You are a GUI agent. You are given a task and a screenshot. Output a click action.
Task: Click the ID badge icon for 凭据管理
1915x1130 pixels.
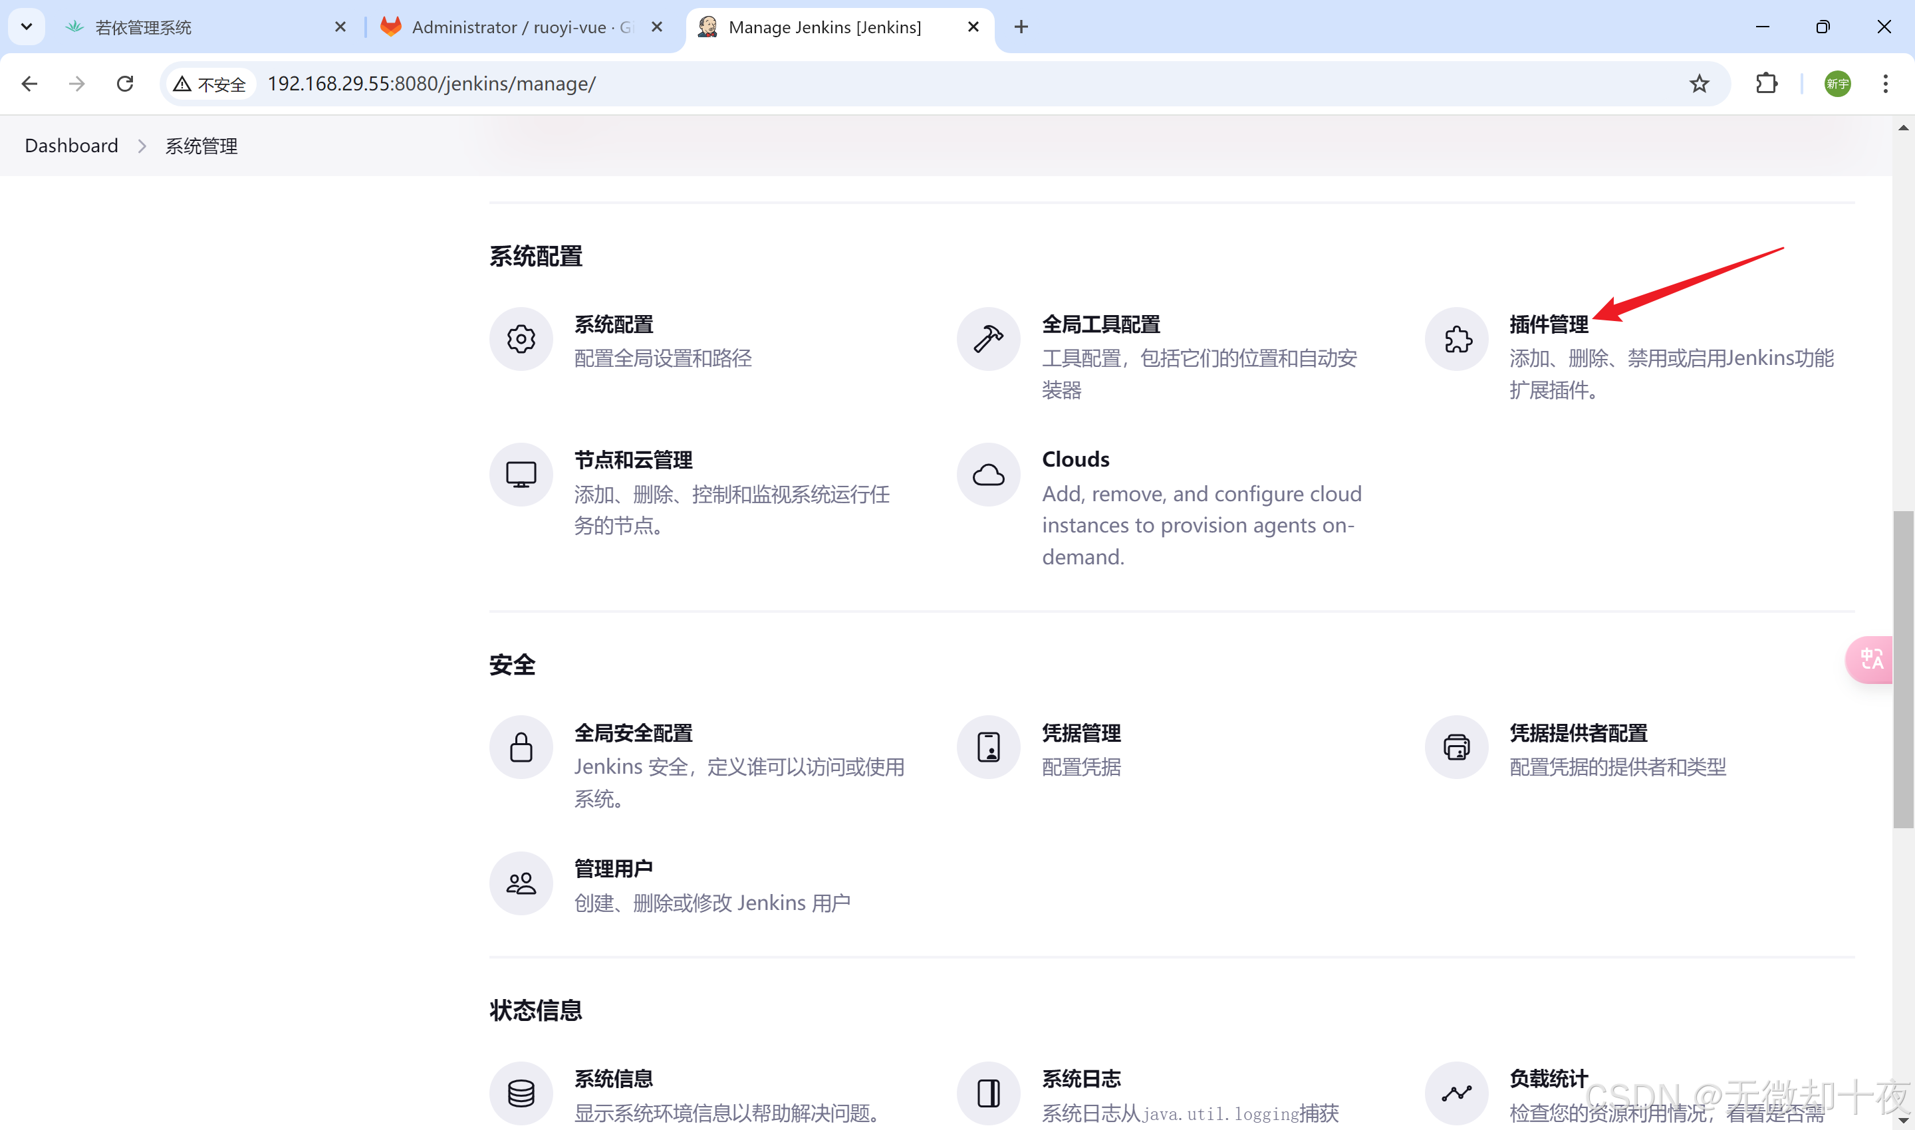988,747
